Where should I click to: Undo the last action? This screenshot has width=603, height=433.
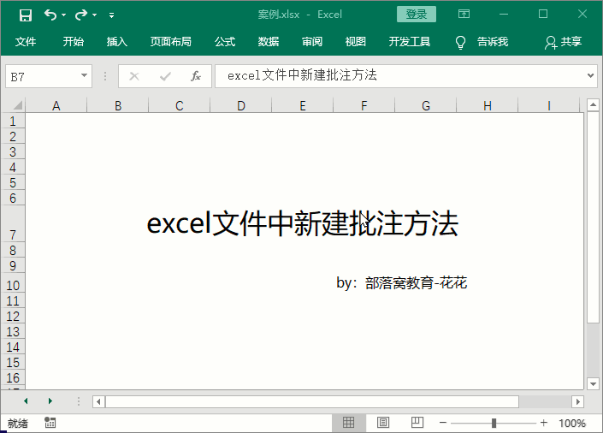click(50, 15)
